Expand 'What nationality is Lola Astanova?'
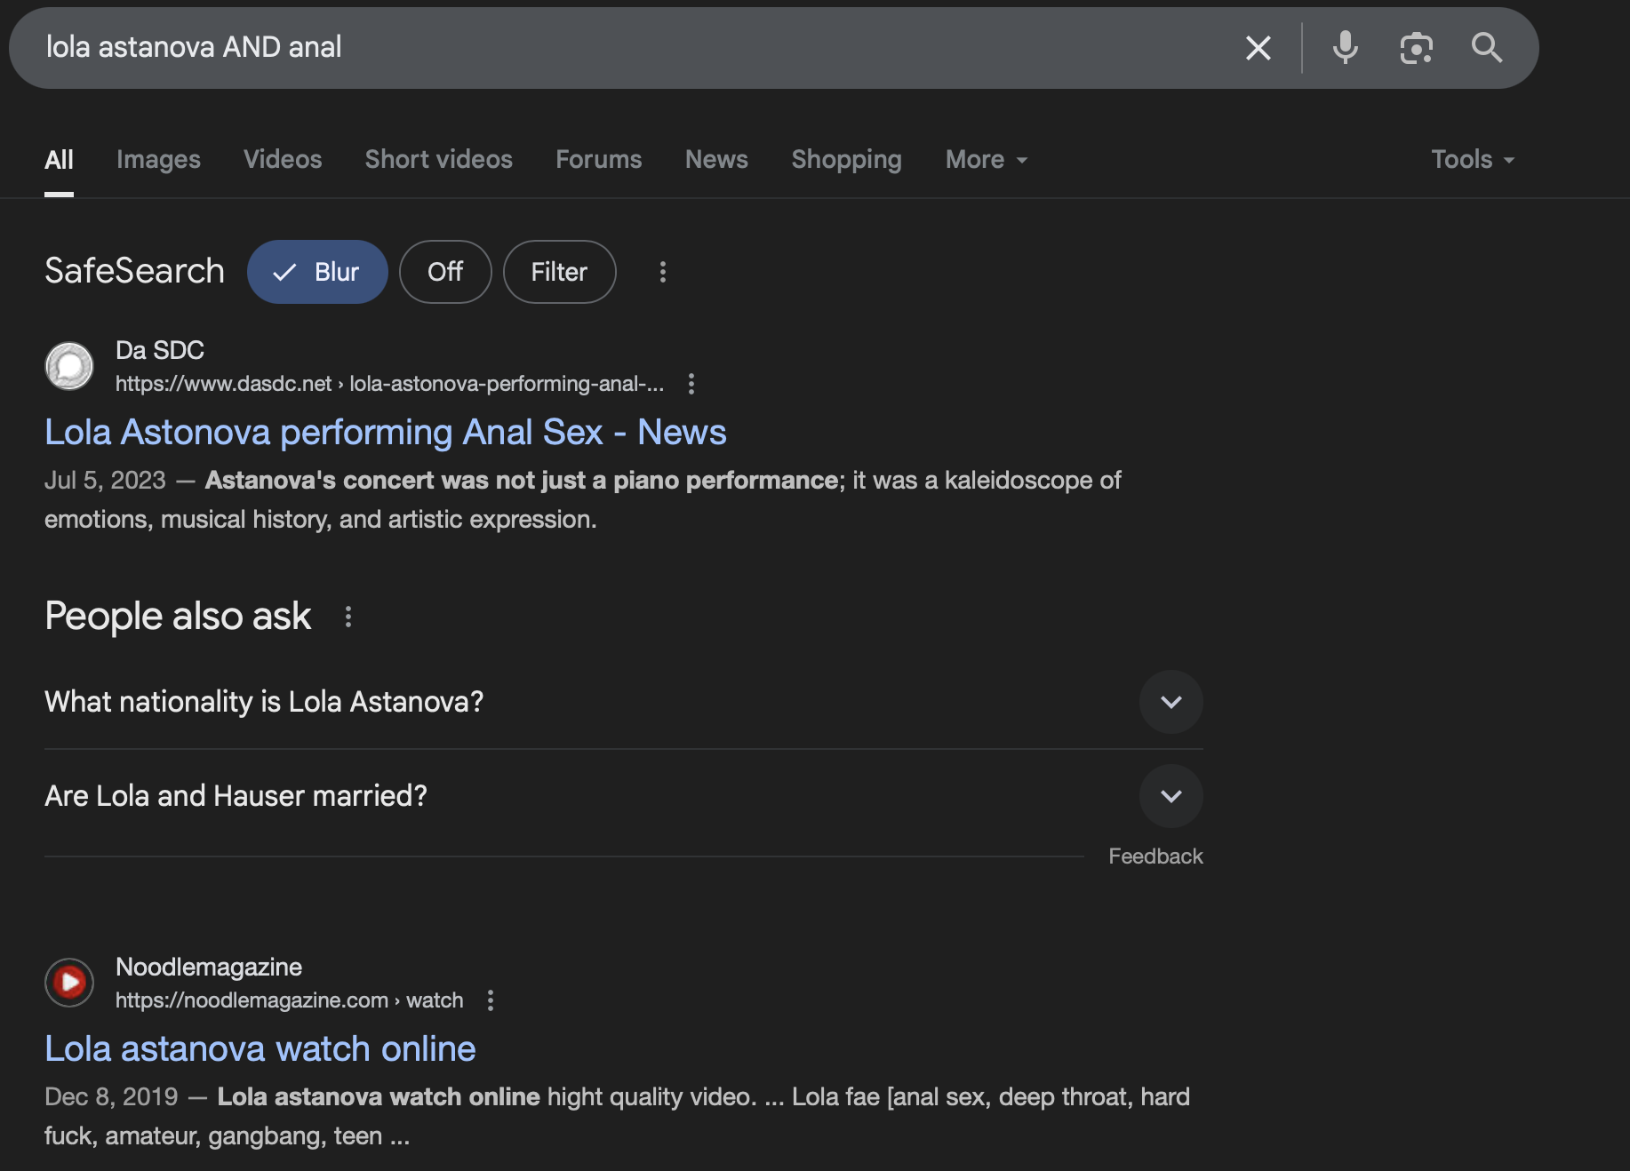The width and height of the screenshot is (1630, 1171). tap(624, 702)
